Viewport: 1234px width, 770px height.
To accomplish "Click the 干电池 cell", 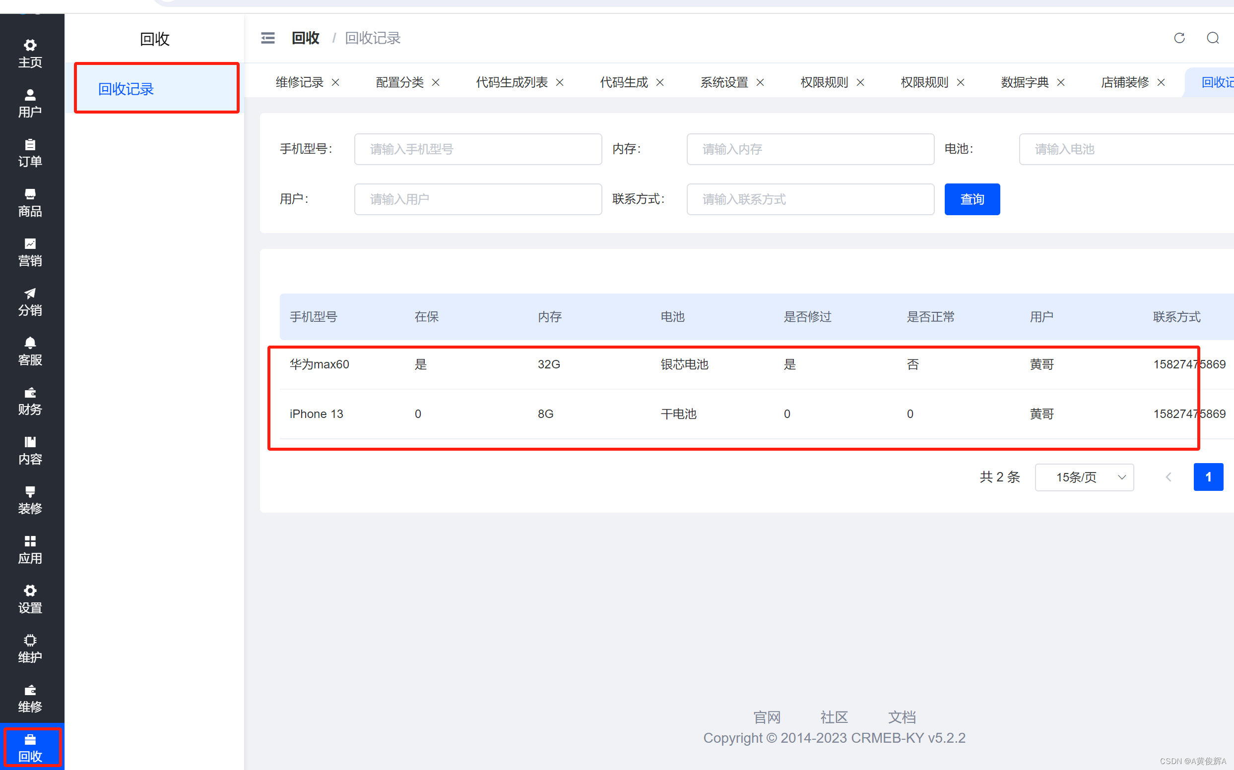I will 678,414.
